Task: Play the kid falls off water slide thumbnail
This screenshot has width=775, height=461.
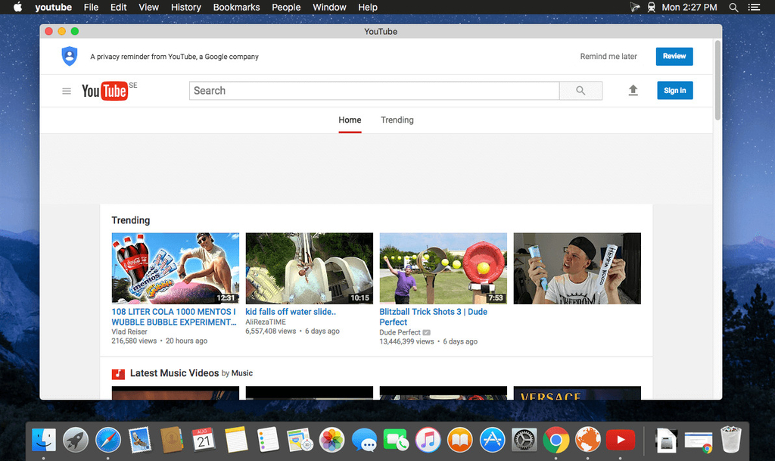Action: 309,268
